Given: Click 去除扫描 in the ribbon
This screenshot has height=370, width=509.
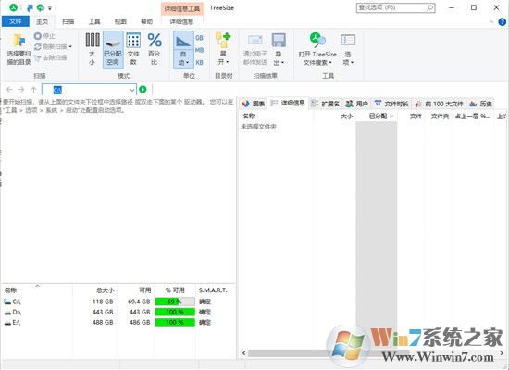Looking at the screenshot, I should [x=50, y=57].
